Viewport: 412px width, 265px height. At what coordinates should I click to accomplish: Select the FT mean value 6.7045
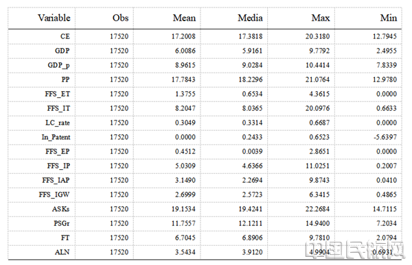pyautogui.click(x=185, y=238)
